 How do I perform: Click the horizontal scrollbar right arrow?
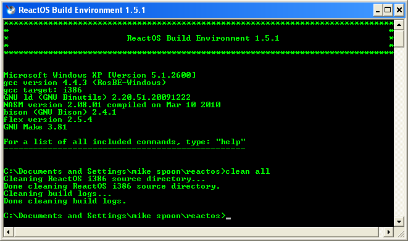tap(389, 232)
